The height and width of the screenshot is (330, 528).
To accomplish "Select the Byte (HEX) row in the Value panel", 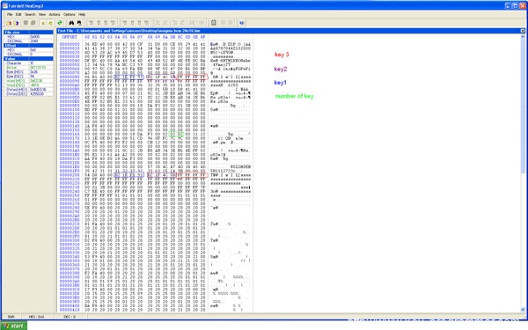I will tap(28, 72).
